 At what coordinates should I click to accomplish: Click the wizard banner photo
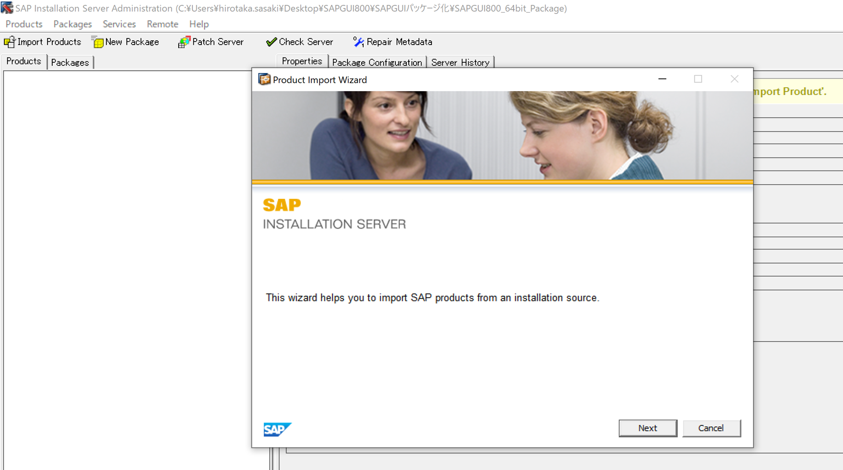point(502,135)
